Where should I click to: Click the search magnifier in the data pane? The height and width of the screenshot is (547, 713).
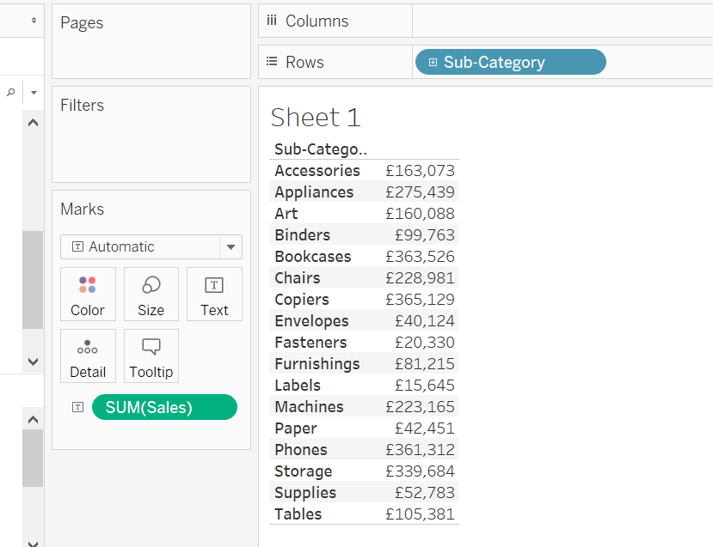[9, 92]
